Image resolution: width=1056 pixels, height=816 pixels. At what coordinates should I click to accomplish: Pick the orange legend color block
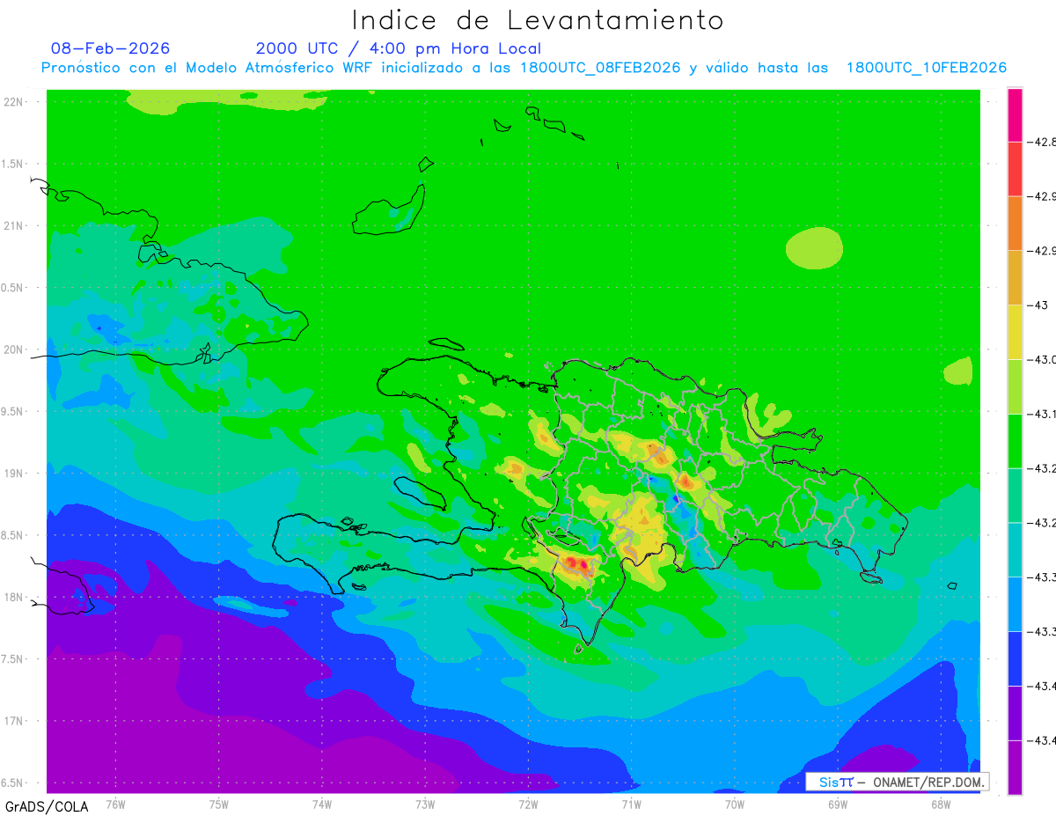[x=1015, y=224]
